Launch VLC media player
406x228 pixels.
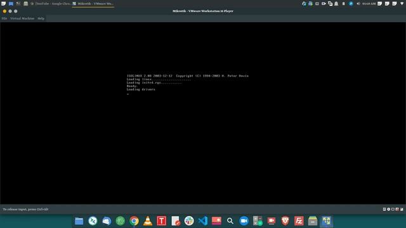pyautogui.click(x=148, y=221)
